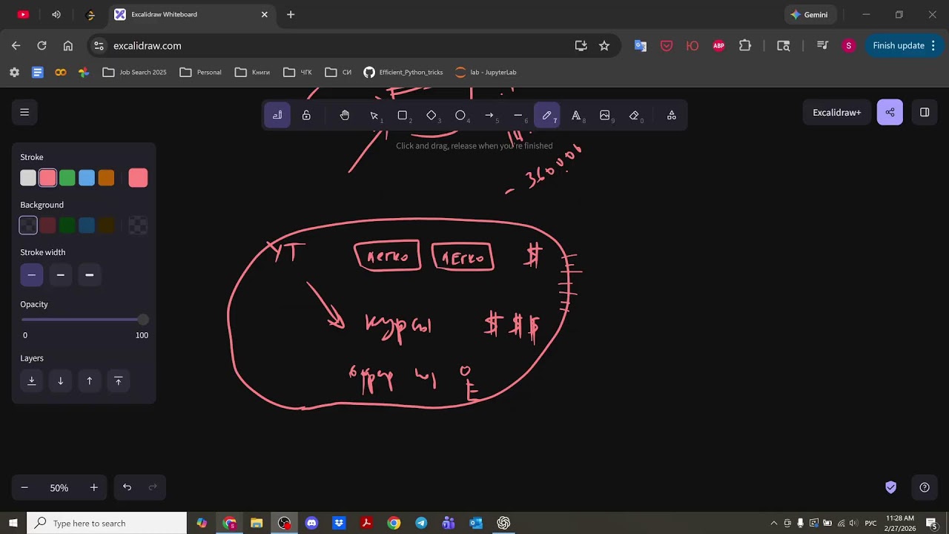Open the Gemini button
The width and height of the screenshot is (949, 534).
click(810, 14)
